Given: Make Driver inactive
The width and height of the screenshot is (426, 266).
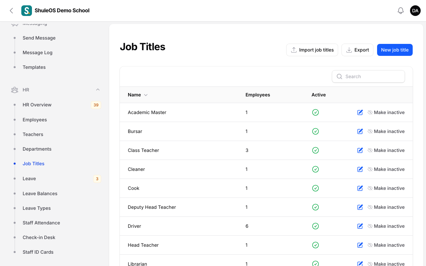Looking at the screenshot, I should pyautogui.click(x=386, y=226).
